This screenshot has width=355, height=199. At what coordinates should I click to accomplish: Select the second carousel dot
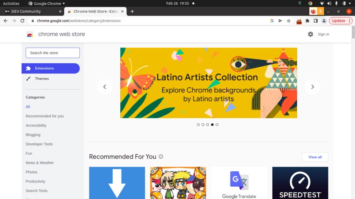(x=203, y=125)
